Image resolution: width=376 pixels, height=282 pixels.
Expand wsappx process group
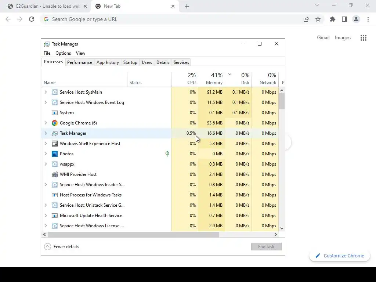(x=46, y=164)
